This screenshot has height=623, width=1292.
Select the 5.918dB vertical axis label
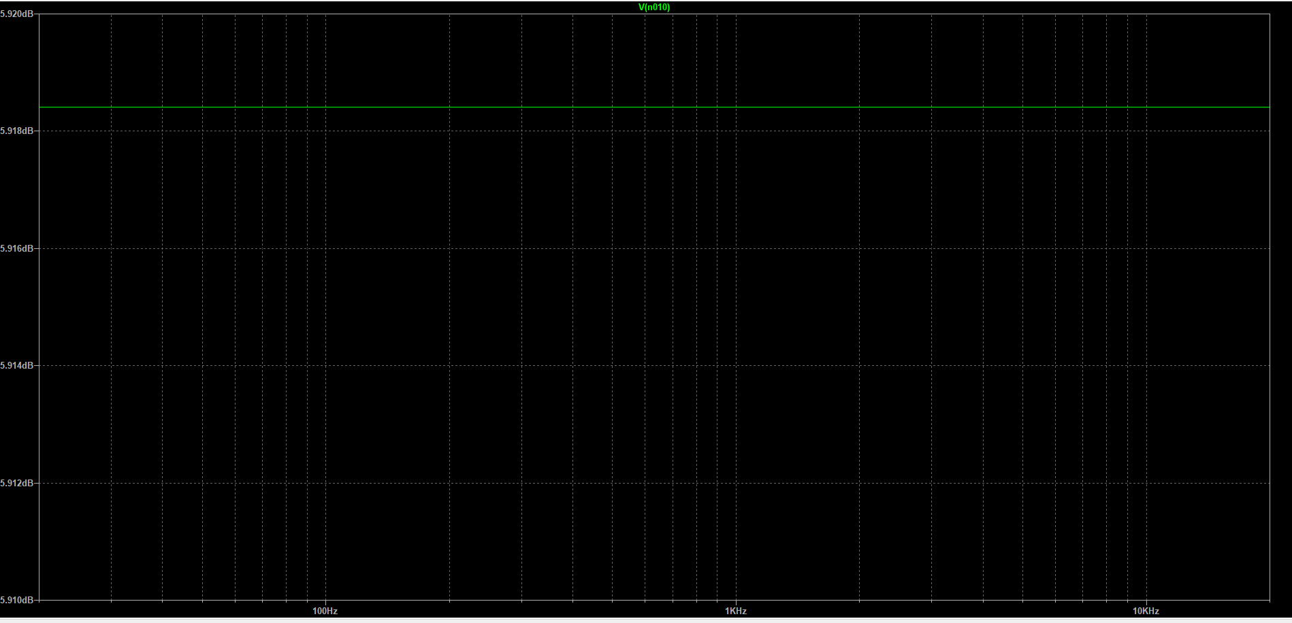(x=17, y=131)
